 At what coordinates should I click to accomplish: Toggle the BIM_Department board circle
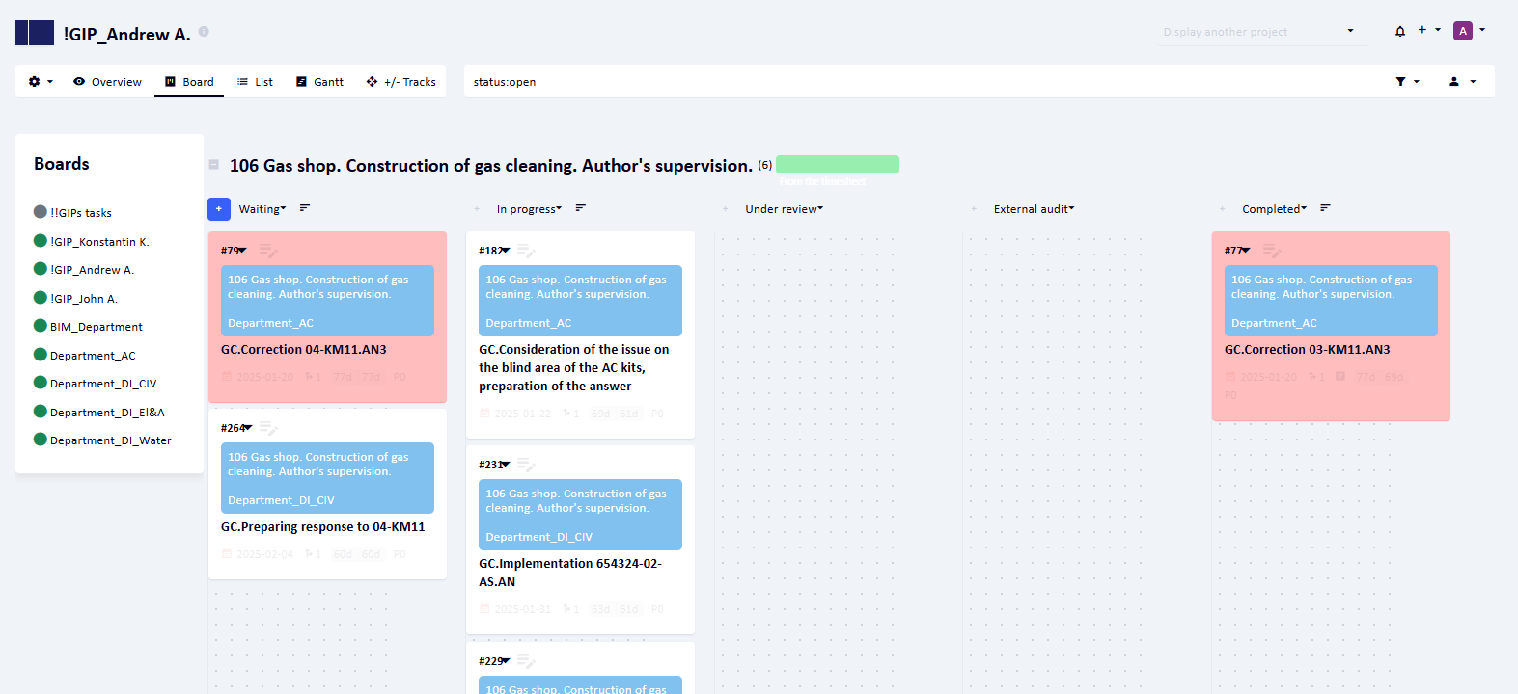tap(41, 326)
